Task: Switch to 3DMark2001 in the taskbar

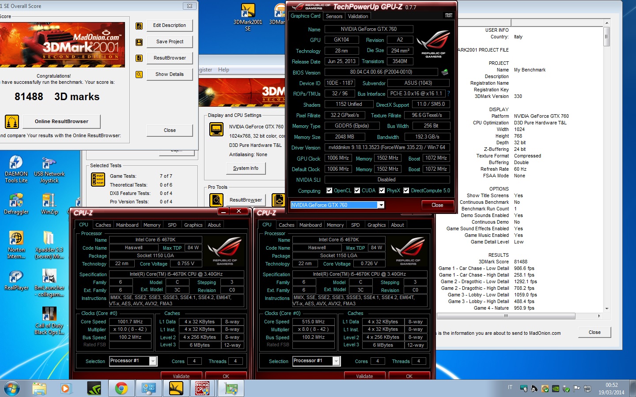Action: click(176, 388)
